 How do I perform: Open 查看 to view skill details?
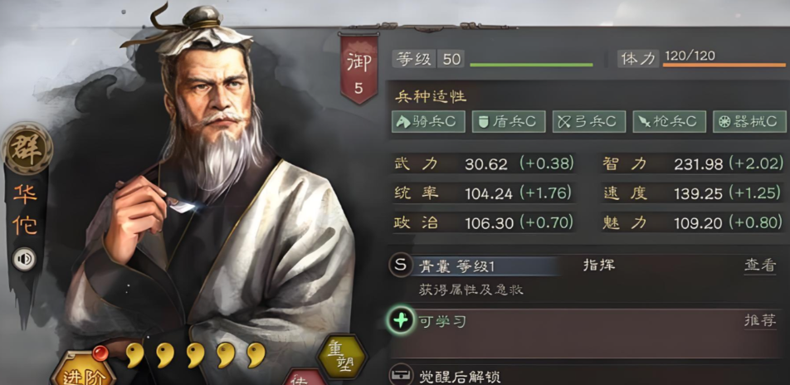760,266
